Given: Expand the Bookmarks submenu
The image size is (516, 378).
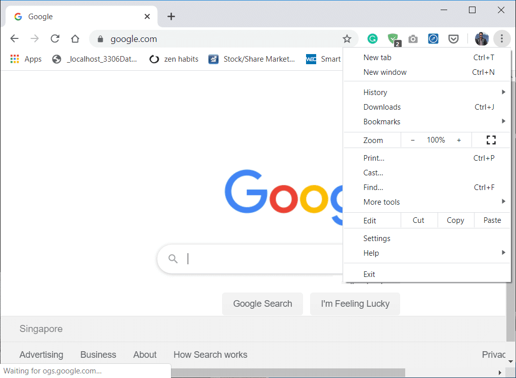Looking at the screenshot, I should (x=382, y=121).
